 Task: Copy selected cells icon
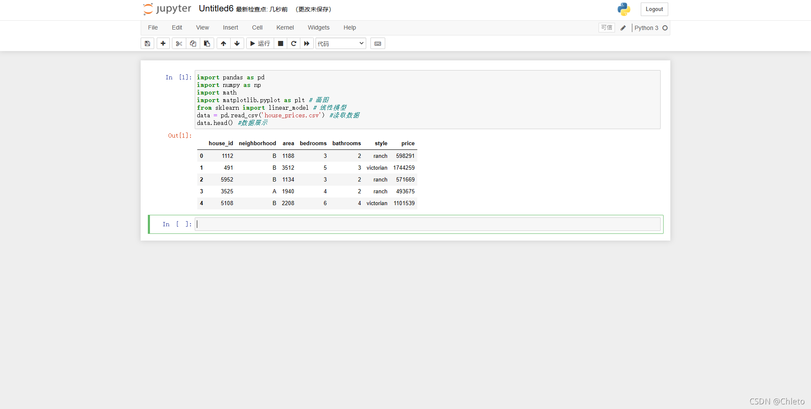[193, 43]
